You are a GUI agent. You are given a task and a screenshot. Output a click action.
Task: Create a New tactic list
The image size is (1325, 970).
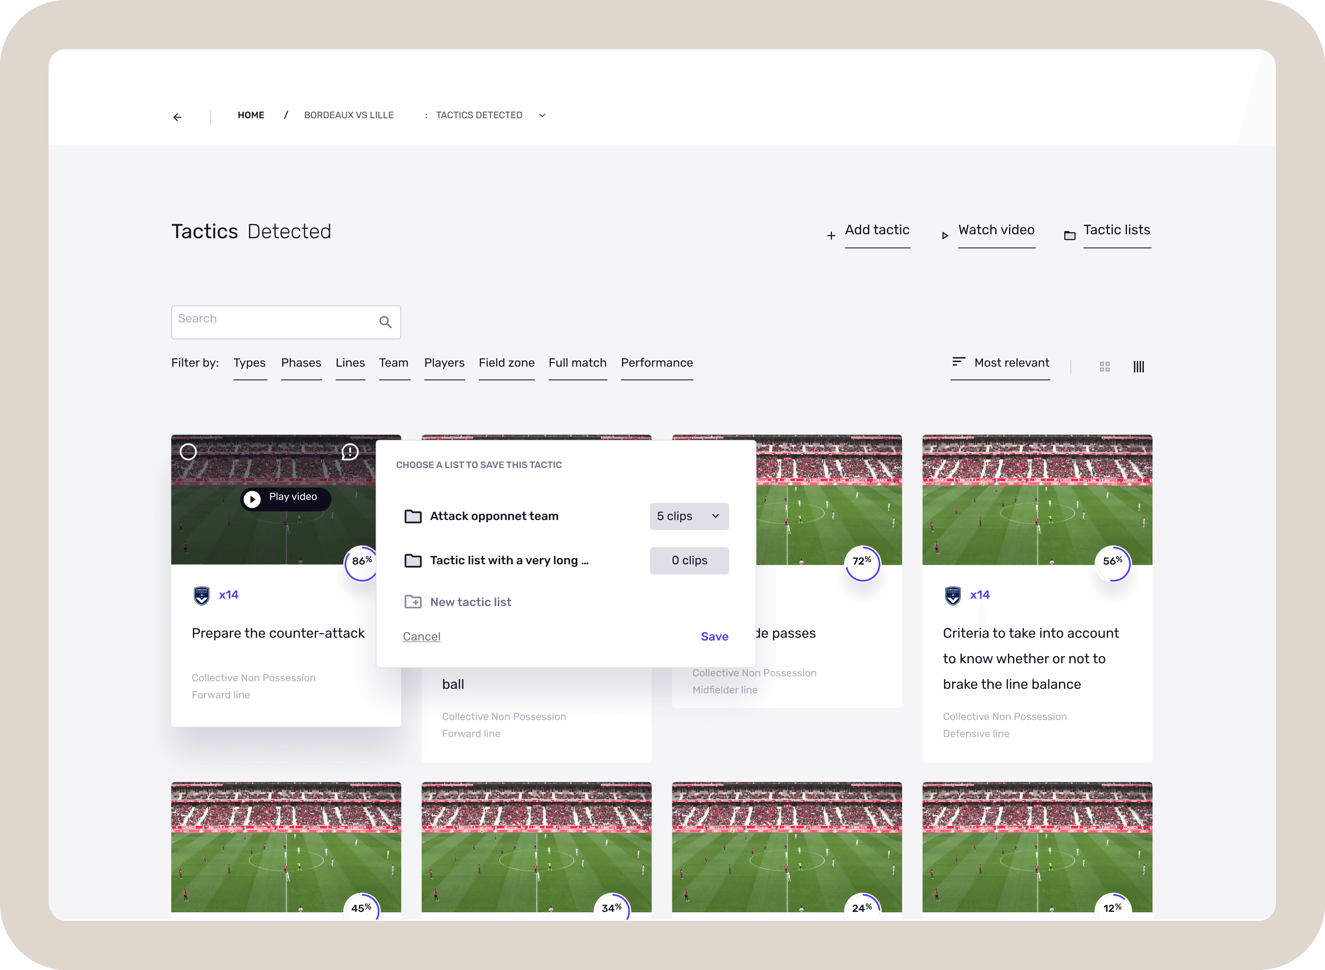pyautogui.click(x=471, y=602)
